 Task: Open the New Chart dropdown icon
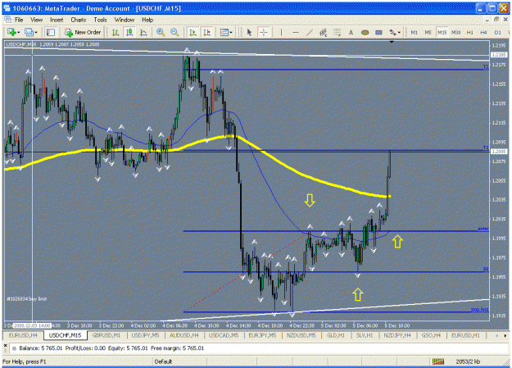tap(13, 32)
